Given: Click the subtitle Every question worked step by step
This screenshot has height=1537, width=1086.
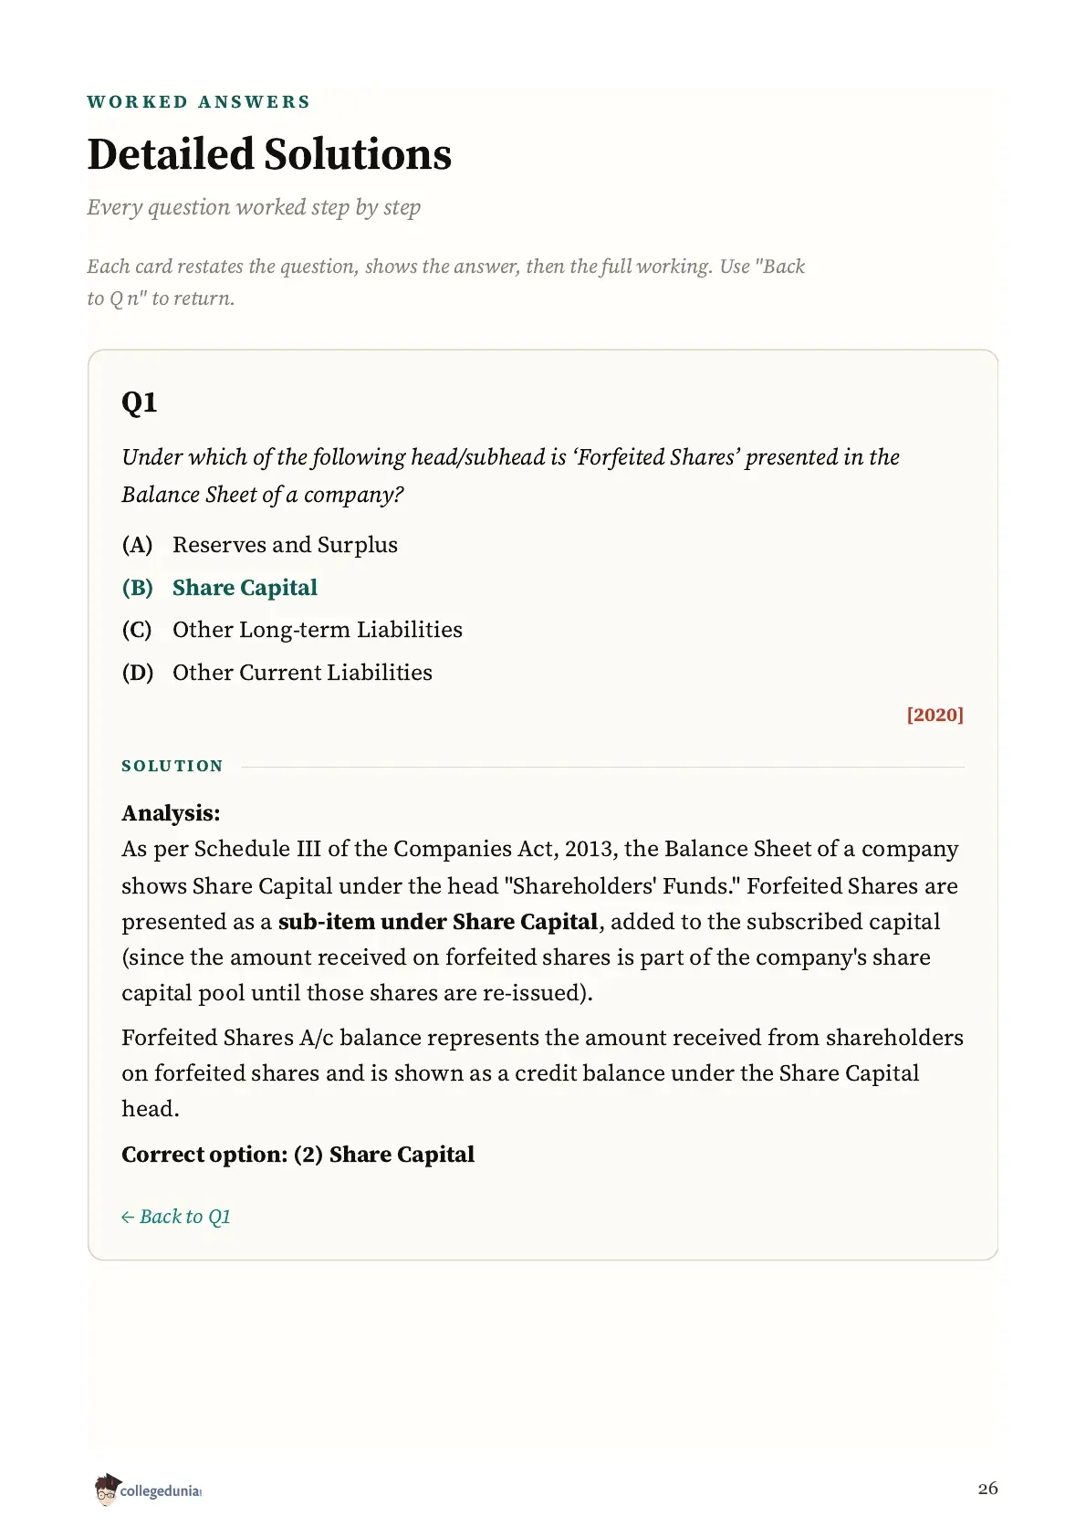Looking at the screenshot, I should click(254, 207).
